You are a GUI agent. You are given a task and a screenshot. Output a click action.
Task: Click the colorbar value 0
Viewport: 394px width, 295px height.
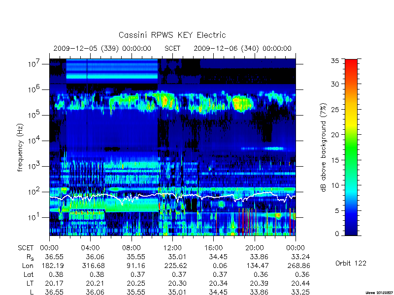(337, 234)
